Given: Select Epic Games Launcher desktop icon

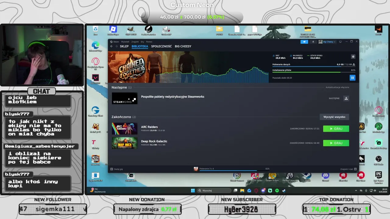Looking at the screenshot, I should point(378,177).
